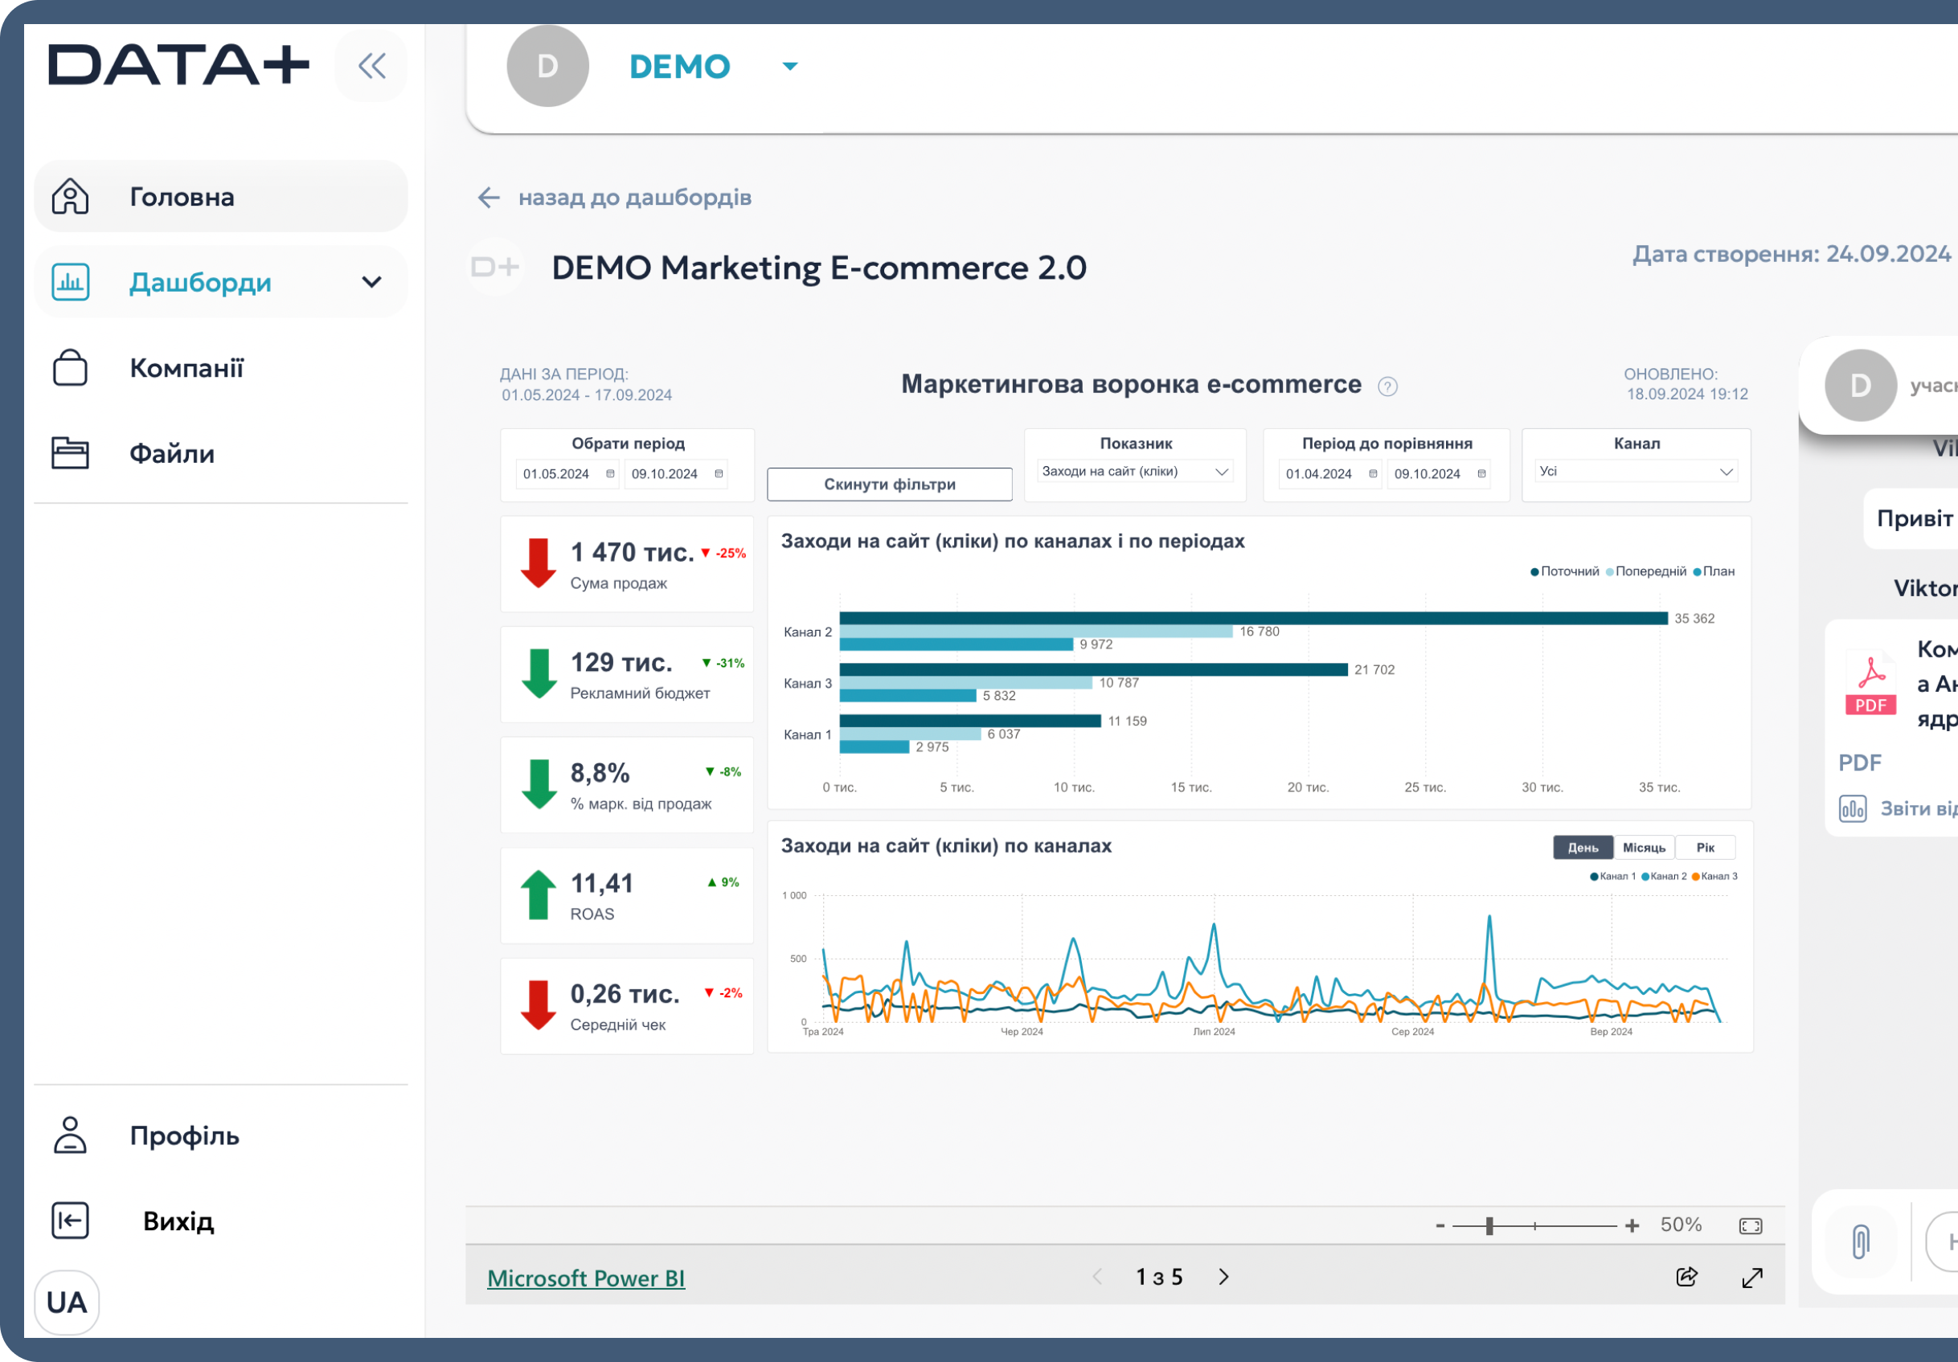
Task: Click the Середній чек KPI card
Action: pos(627,1006)
